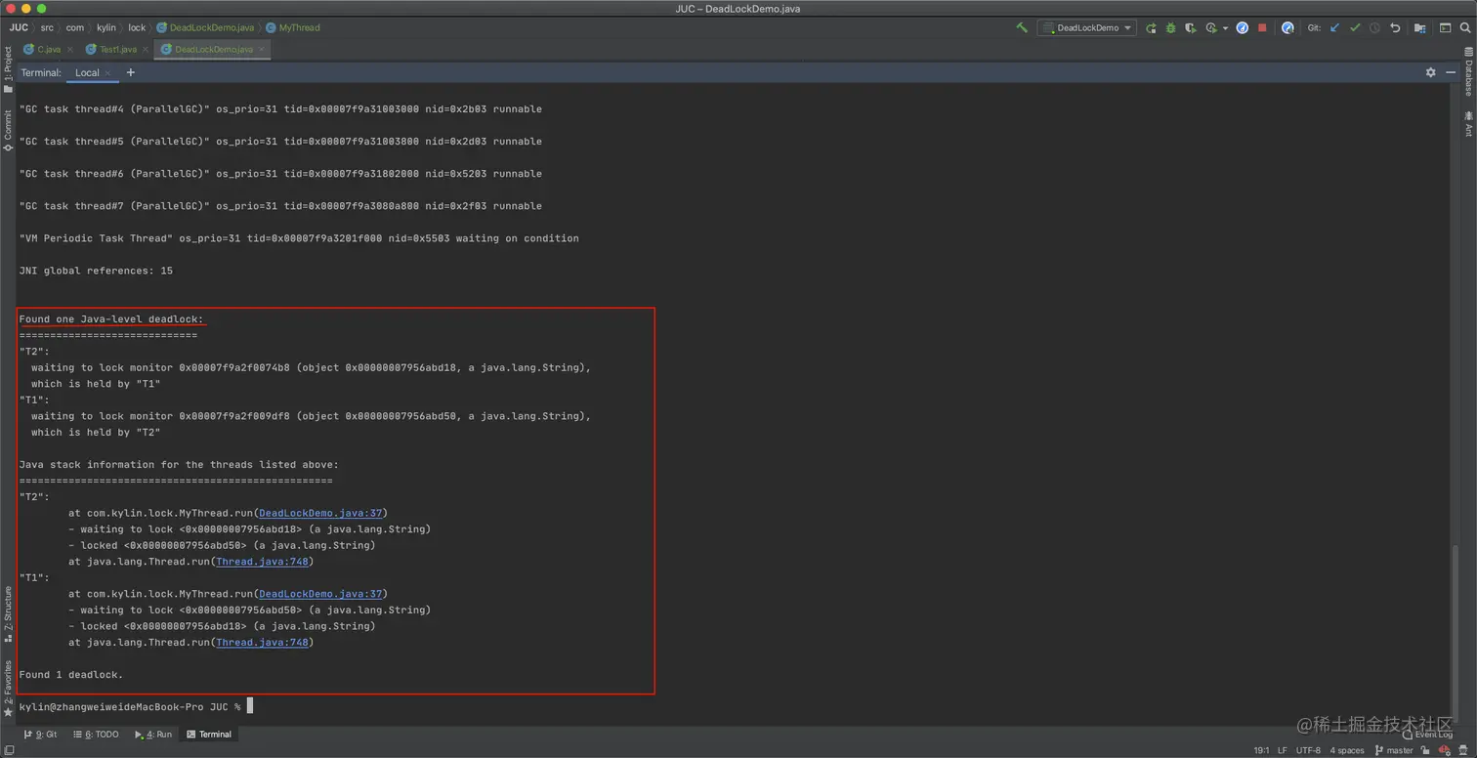This screenshot has height=758, width=1477.
Task: Toggle the Structure tool window
Action: [x=8, y=613]
